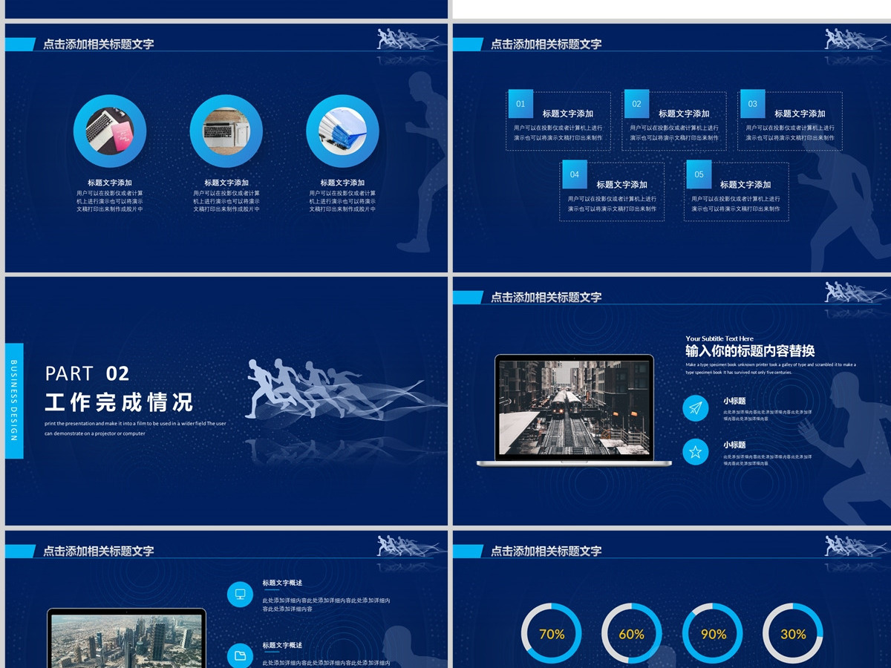Select the circular photo of laptop keyboard on wood
This screenshot has width=891, height=668.
point(226,131)
